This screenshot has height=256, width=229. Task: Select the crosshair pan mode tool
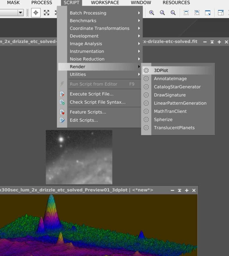pos(36,13)
